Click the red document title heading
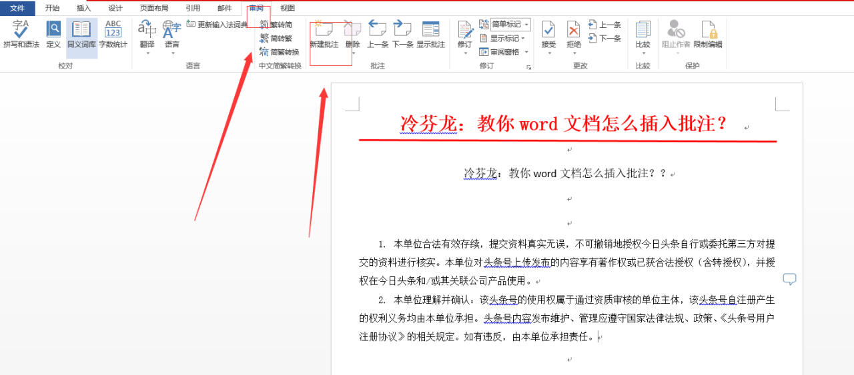 point(563,124)
